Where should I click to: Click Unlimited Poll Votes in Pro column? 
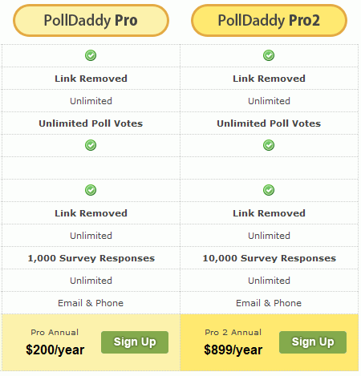91,123
